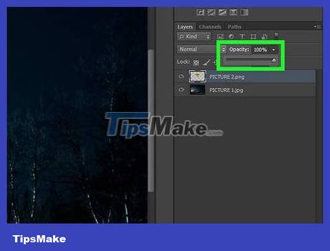
Task: Add an Invert adjustment layer
Action: pyautogui.click(x=200, y=12)
